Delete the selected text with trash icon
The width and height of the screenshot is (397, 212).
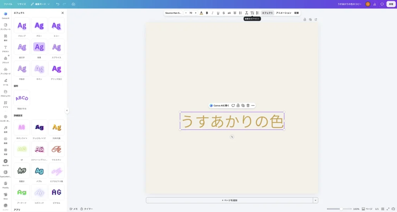(x=248, y=106)
